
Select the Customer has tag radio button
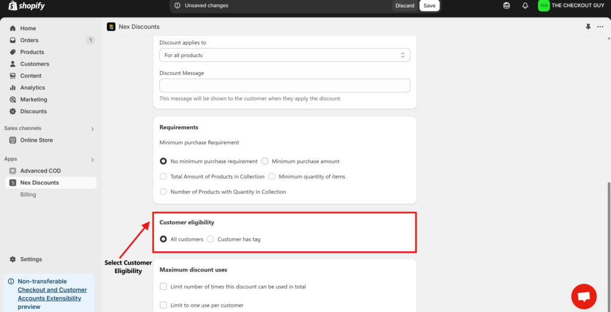click(x=211, y=239)
